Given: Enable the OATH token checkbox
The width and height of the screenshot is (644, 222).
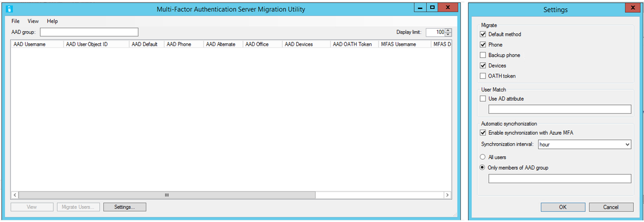Looking at the screenshot, I should [x=483, y=76].
